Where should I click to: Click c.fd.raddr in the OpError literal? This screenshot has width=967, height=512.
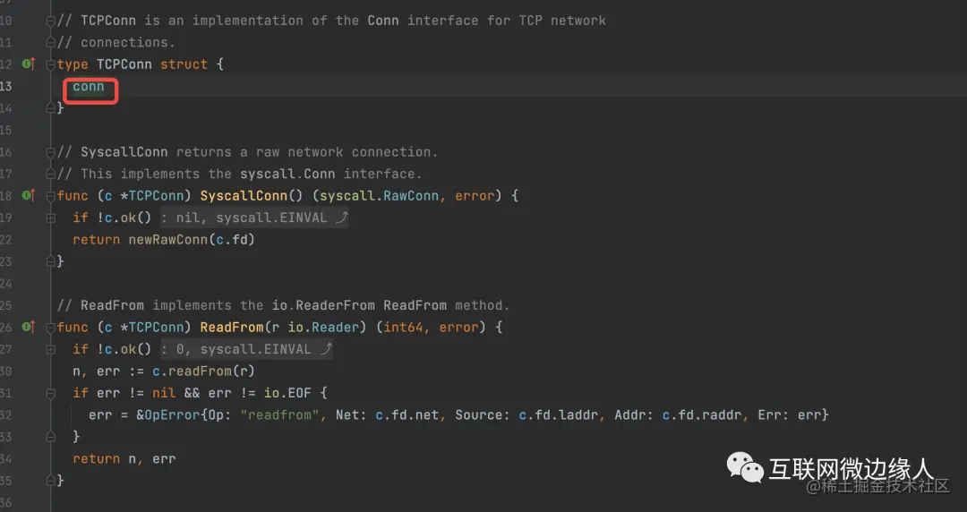pos(702,414)
